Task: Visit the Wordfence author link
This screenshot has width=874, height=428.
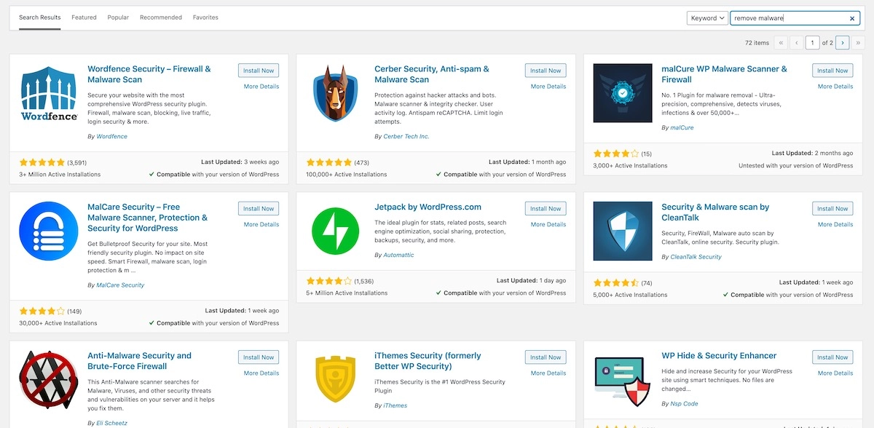Action: coord(111,137)
